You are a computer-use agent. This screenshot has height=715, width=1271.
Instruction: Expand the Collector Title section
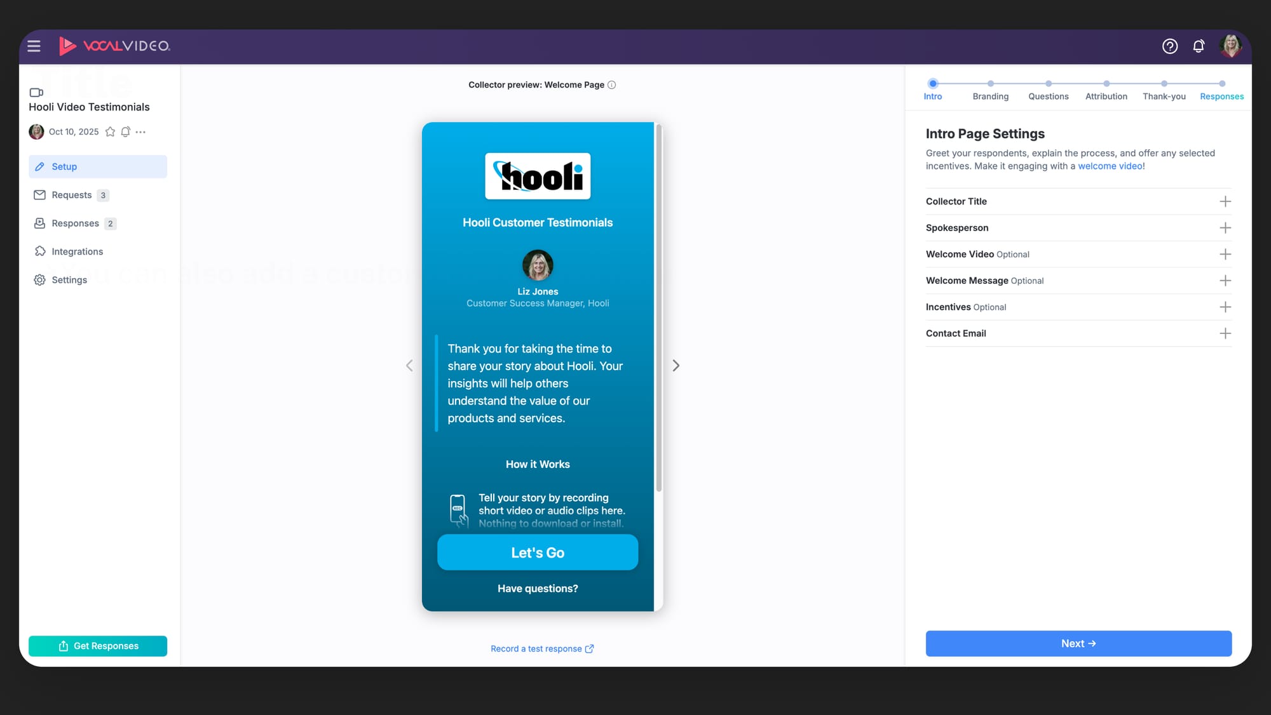[1225, 201]
